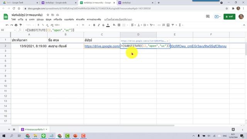
Task: Open the แก้ไข (Edit) menu
Action: [x=20, y=20]
